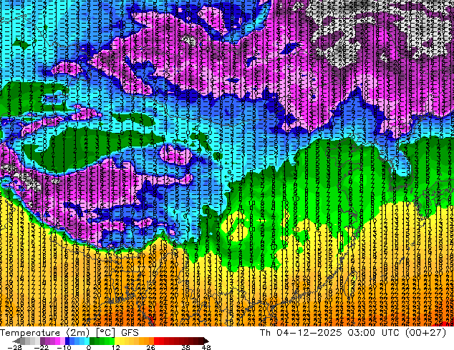Click the "0" legend label
454x350 pixels.
tap(89, 347)
